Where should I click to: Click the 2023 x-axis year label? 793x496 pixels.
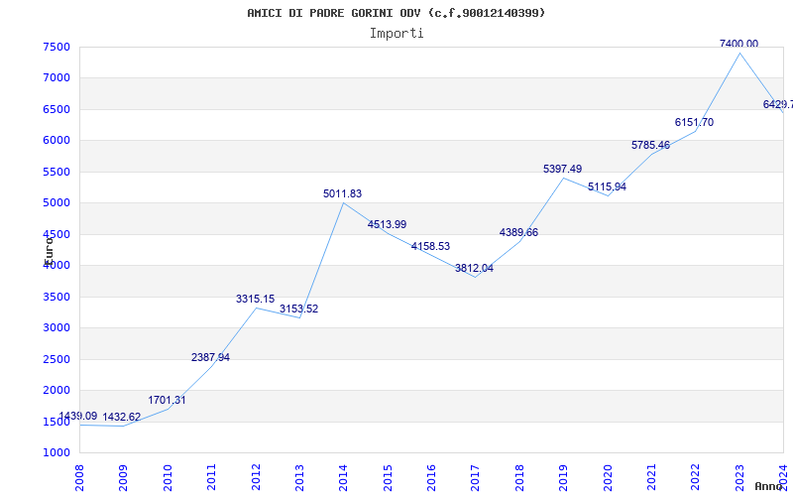739,474
